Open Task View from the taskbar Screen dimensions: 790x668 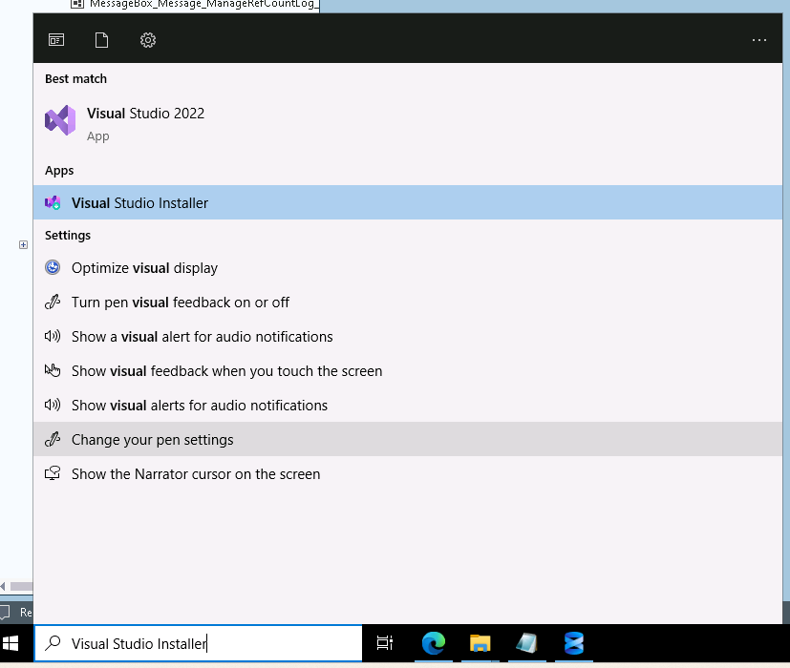point(385,643)
